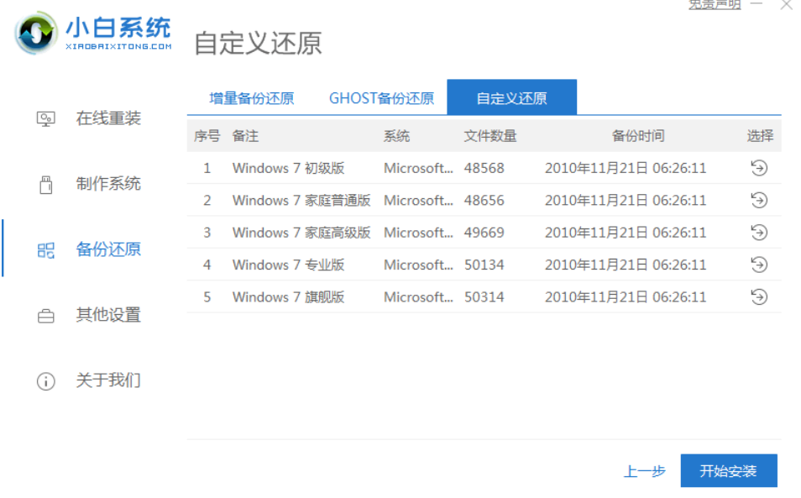801x498 pixels.
Task: Go back with the 上一步 link
Action: pyautogui.click(x=644, y=471)
